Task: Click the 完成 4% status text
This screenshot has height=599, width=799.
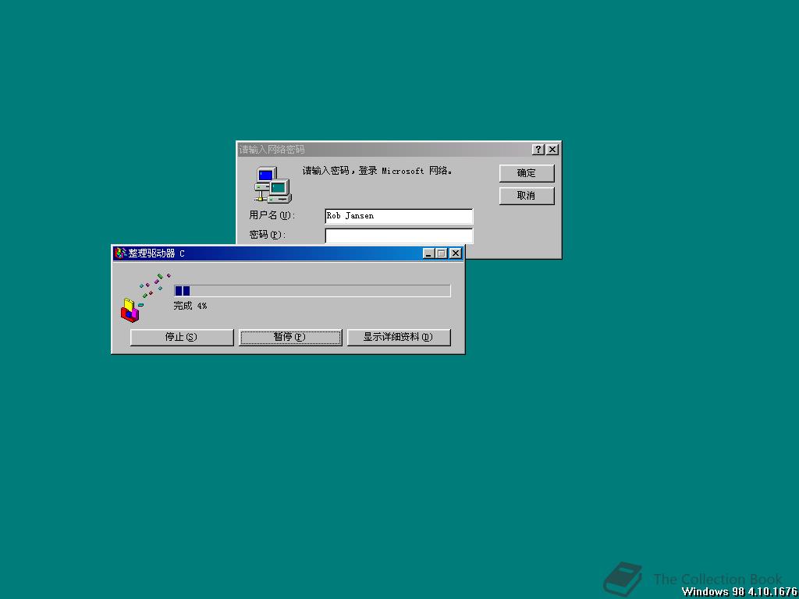Action: pyautogui.click(x=190, y=306)
